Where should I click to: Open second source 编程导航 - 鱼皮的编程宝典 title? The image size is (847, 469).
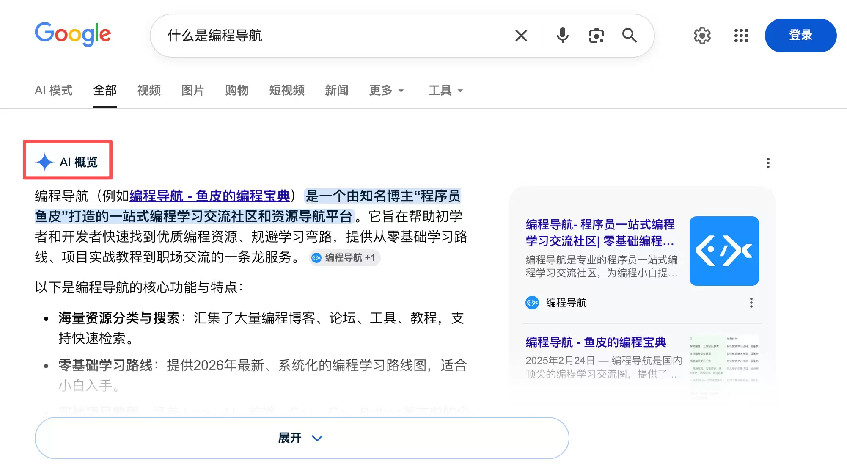pos(596,342)
